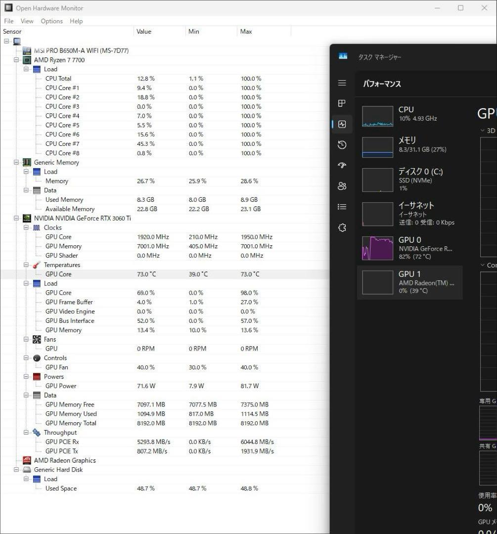Open the Task Manager navigation menu
The image size is (497, 534).
342,83
